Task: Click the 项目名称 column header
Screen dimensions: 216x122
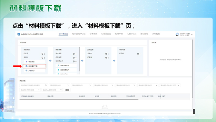Action: click(x=50, y=96)
